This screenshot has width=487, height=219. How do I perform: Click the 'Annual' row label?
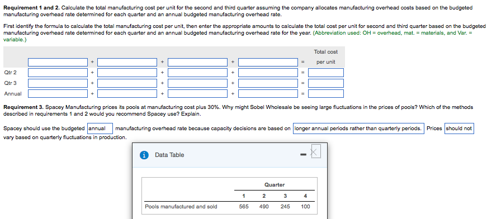pyautogui.click(x=13, y=93)
